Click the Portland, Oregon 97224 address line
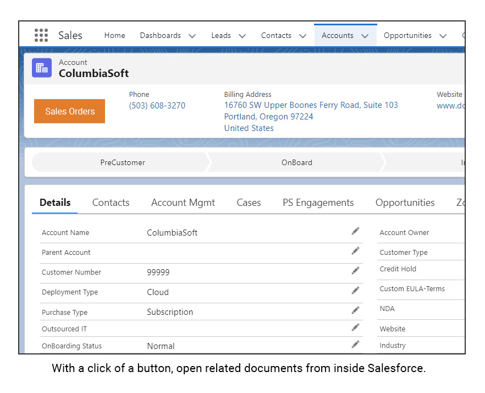This screenshot has width=485, height=393. [268, 117]
